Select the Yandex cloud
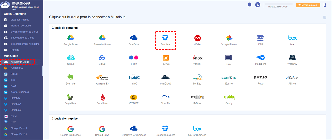 (197, 60)
